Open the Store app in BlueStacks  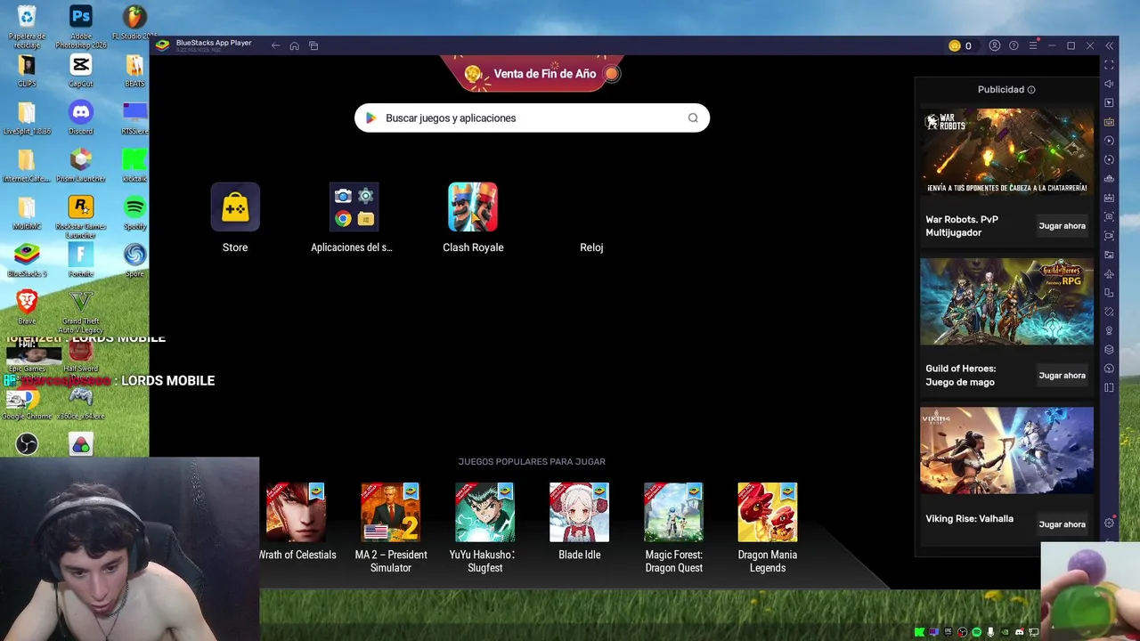235,207
